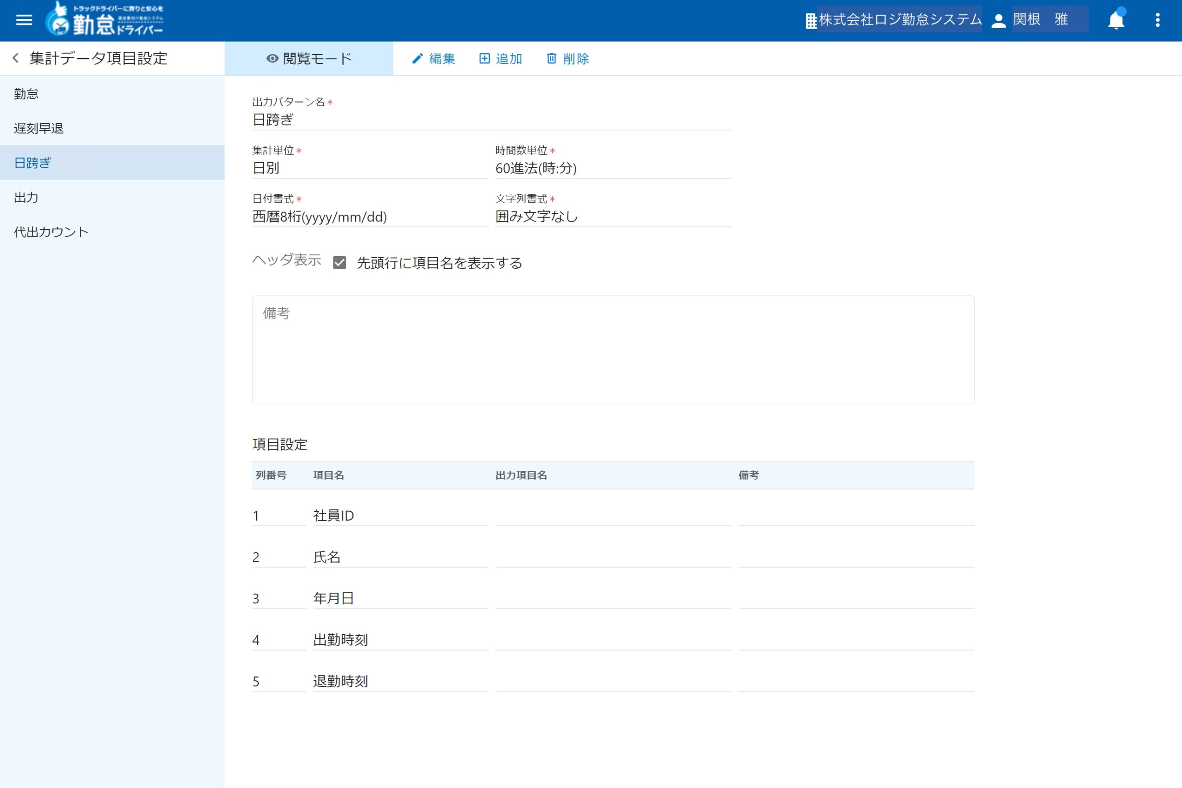Click the 集計データ項目設定 page title
This screenshot has height=788, width=1182.
click(x=98, y=58)
